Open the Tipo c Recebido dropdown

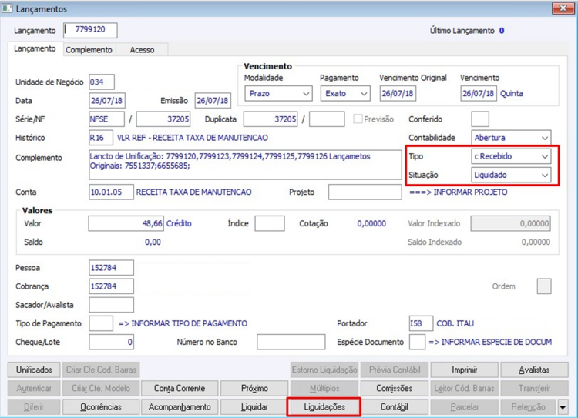point(511,156)
